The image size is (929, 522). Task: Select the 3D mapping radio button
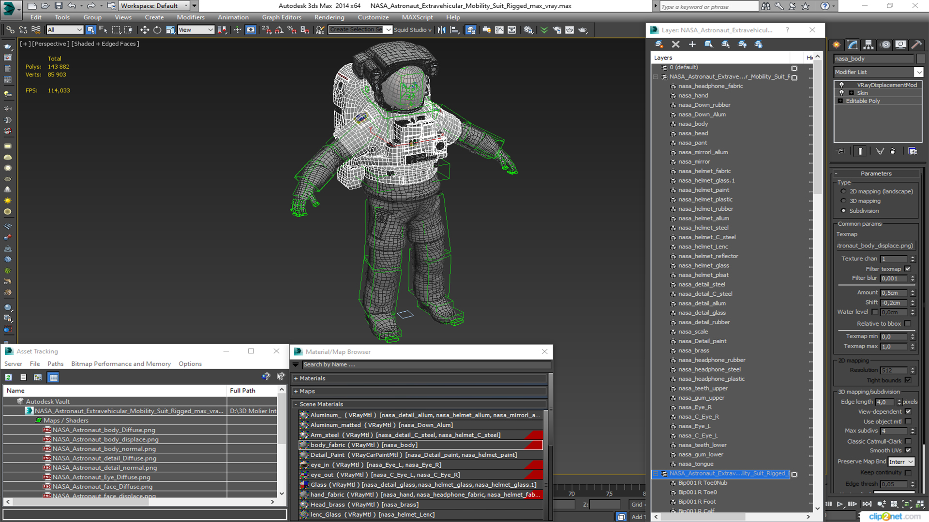click(844, 201)
